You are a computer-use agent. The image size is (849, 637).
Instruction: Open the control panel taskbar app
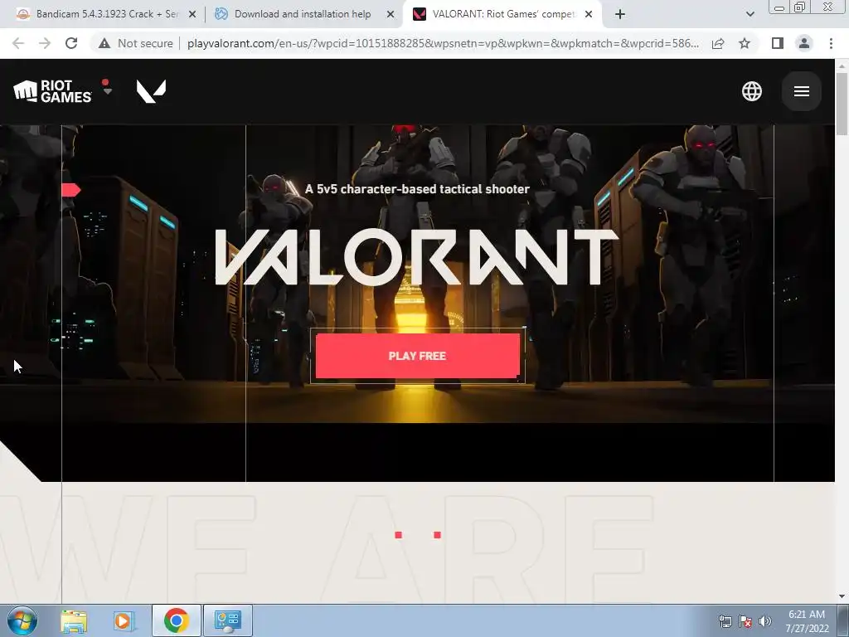227,620
